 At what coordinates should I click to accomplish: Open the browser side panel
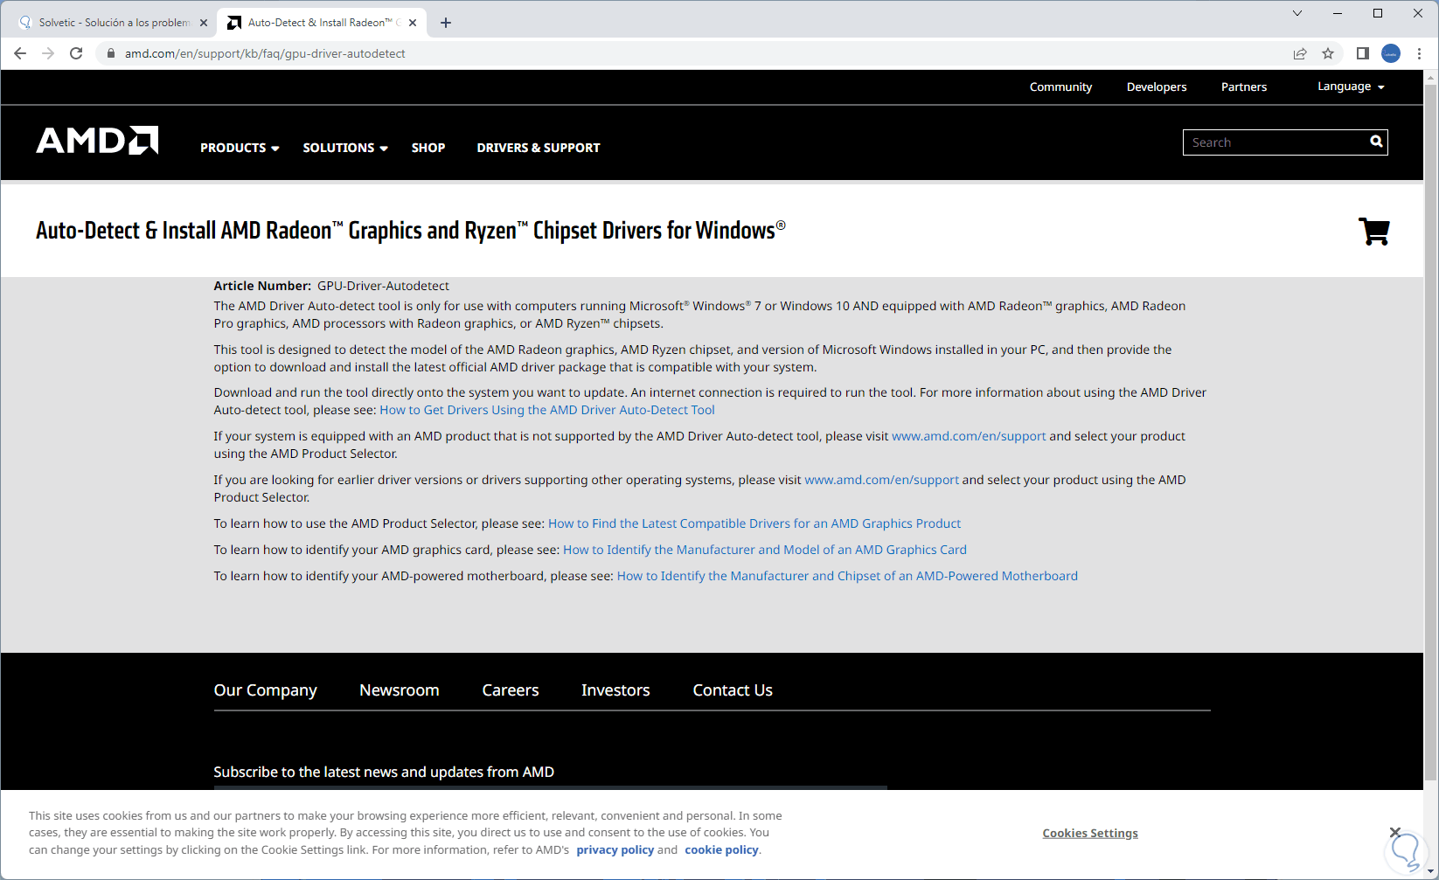pos(1362,53)
